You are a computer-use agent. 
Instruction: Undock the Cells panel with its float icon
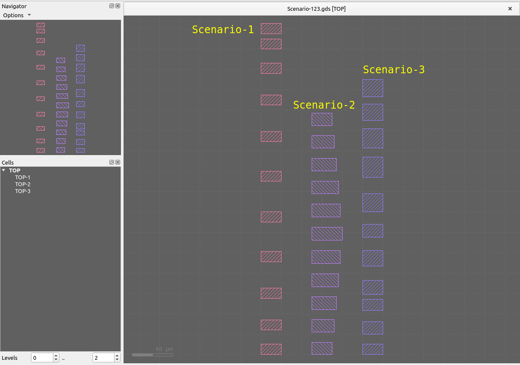[111, 162]
